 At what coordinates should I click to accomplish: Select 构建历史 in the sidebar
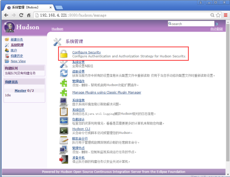(x=17, y=56)
